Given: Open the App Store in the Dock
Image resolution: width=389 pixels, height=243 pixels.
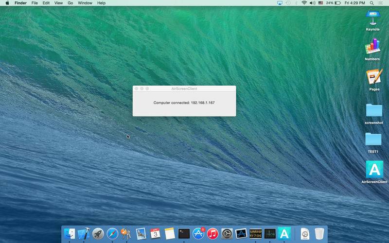Looking at the screenshot, I should point(198,234).
